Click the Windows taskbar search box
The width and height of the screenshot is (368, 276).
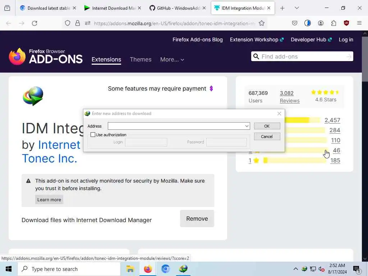69,269
